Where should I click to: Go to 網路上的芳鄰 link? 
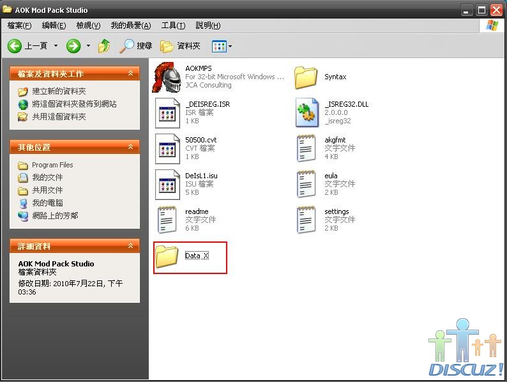[x=55, y=216]
